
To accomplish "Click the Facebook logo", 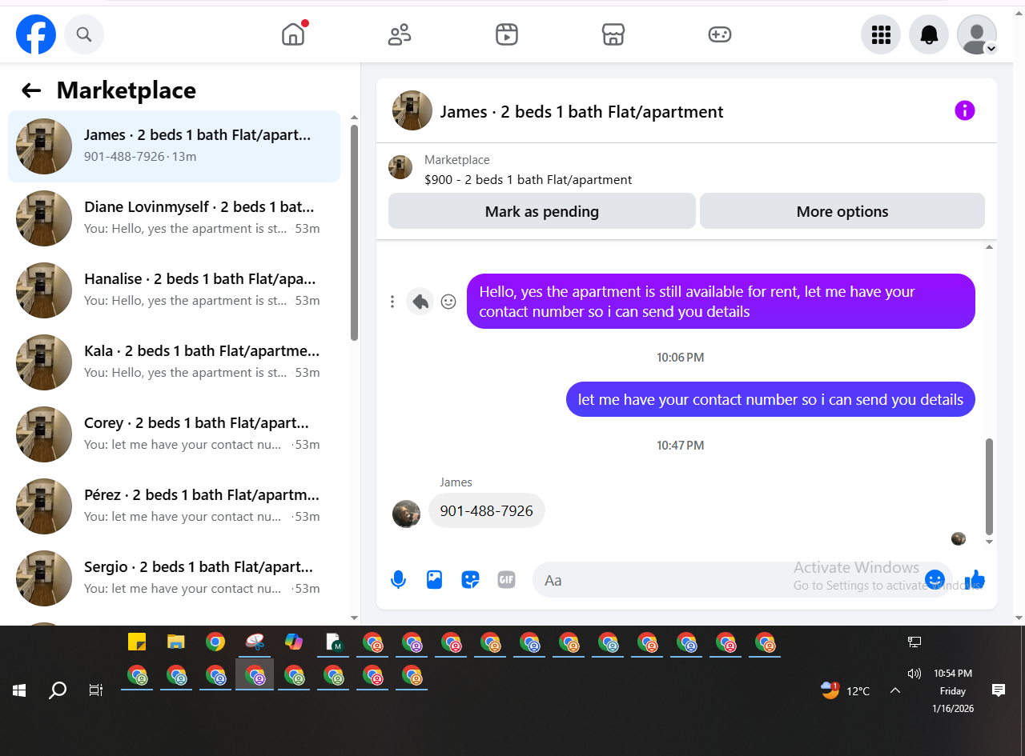I will (x=36, y=34).
